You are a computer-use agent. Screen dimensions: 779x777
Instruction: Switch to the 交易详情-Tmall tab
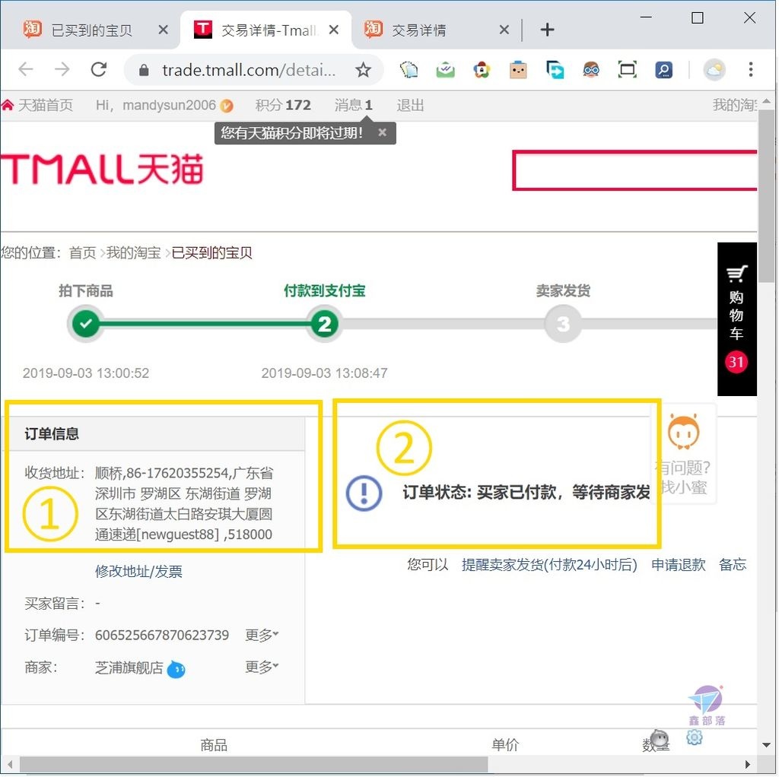coord(265,30)
